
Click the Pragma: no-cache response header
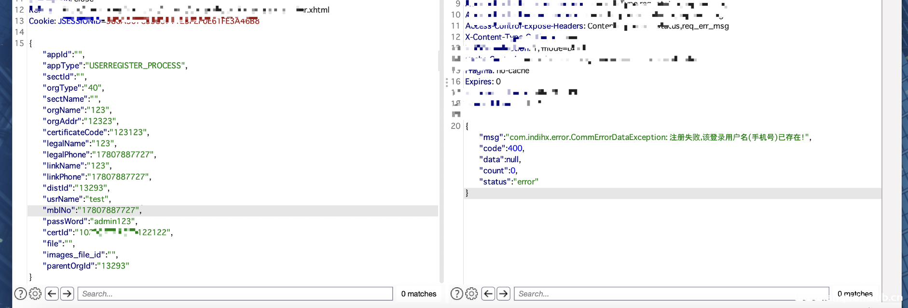(497, 70)
